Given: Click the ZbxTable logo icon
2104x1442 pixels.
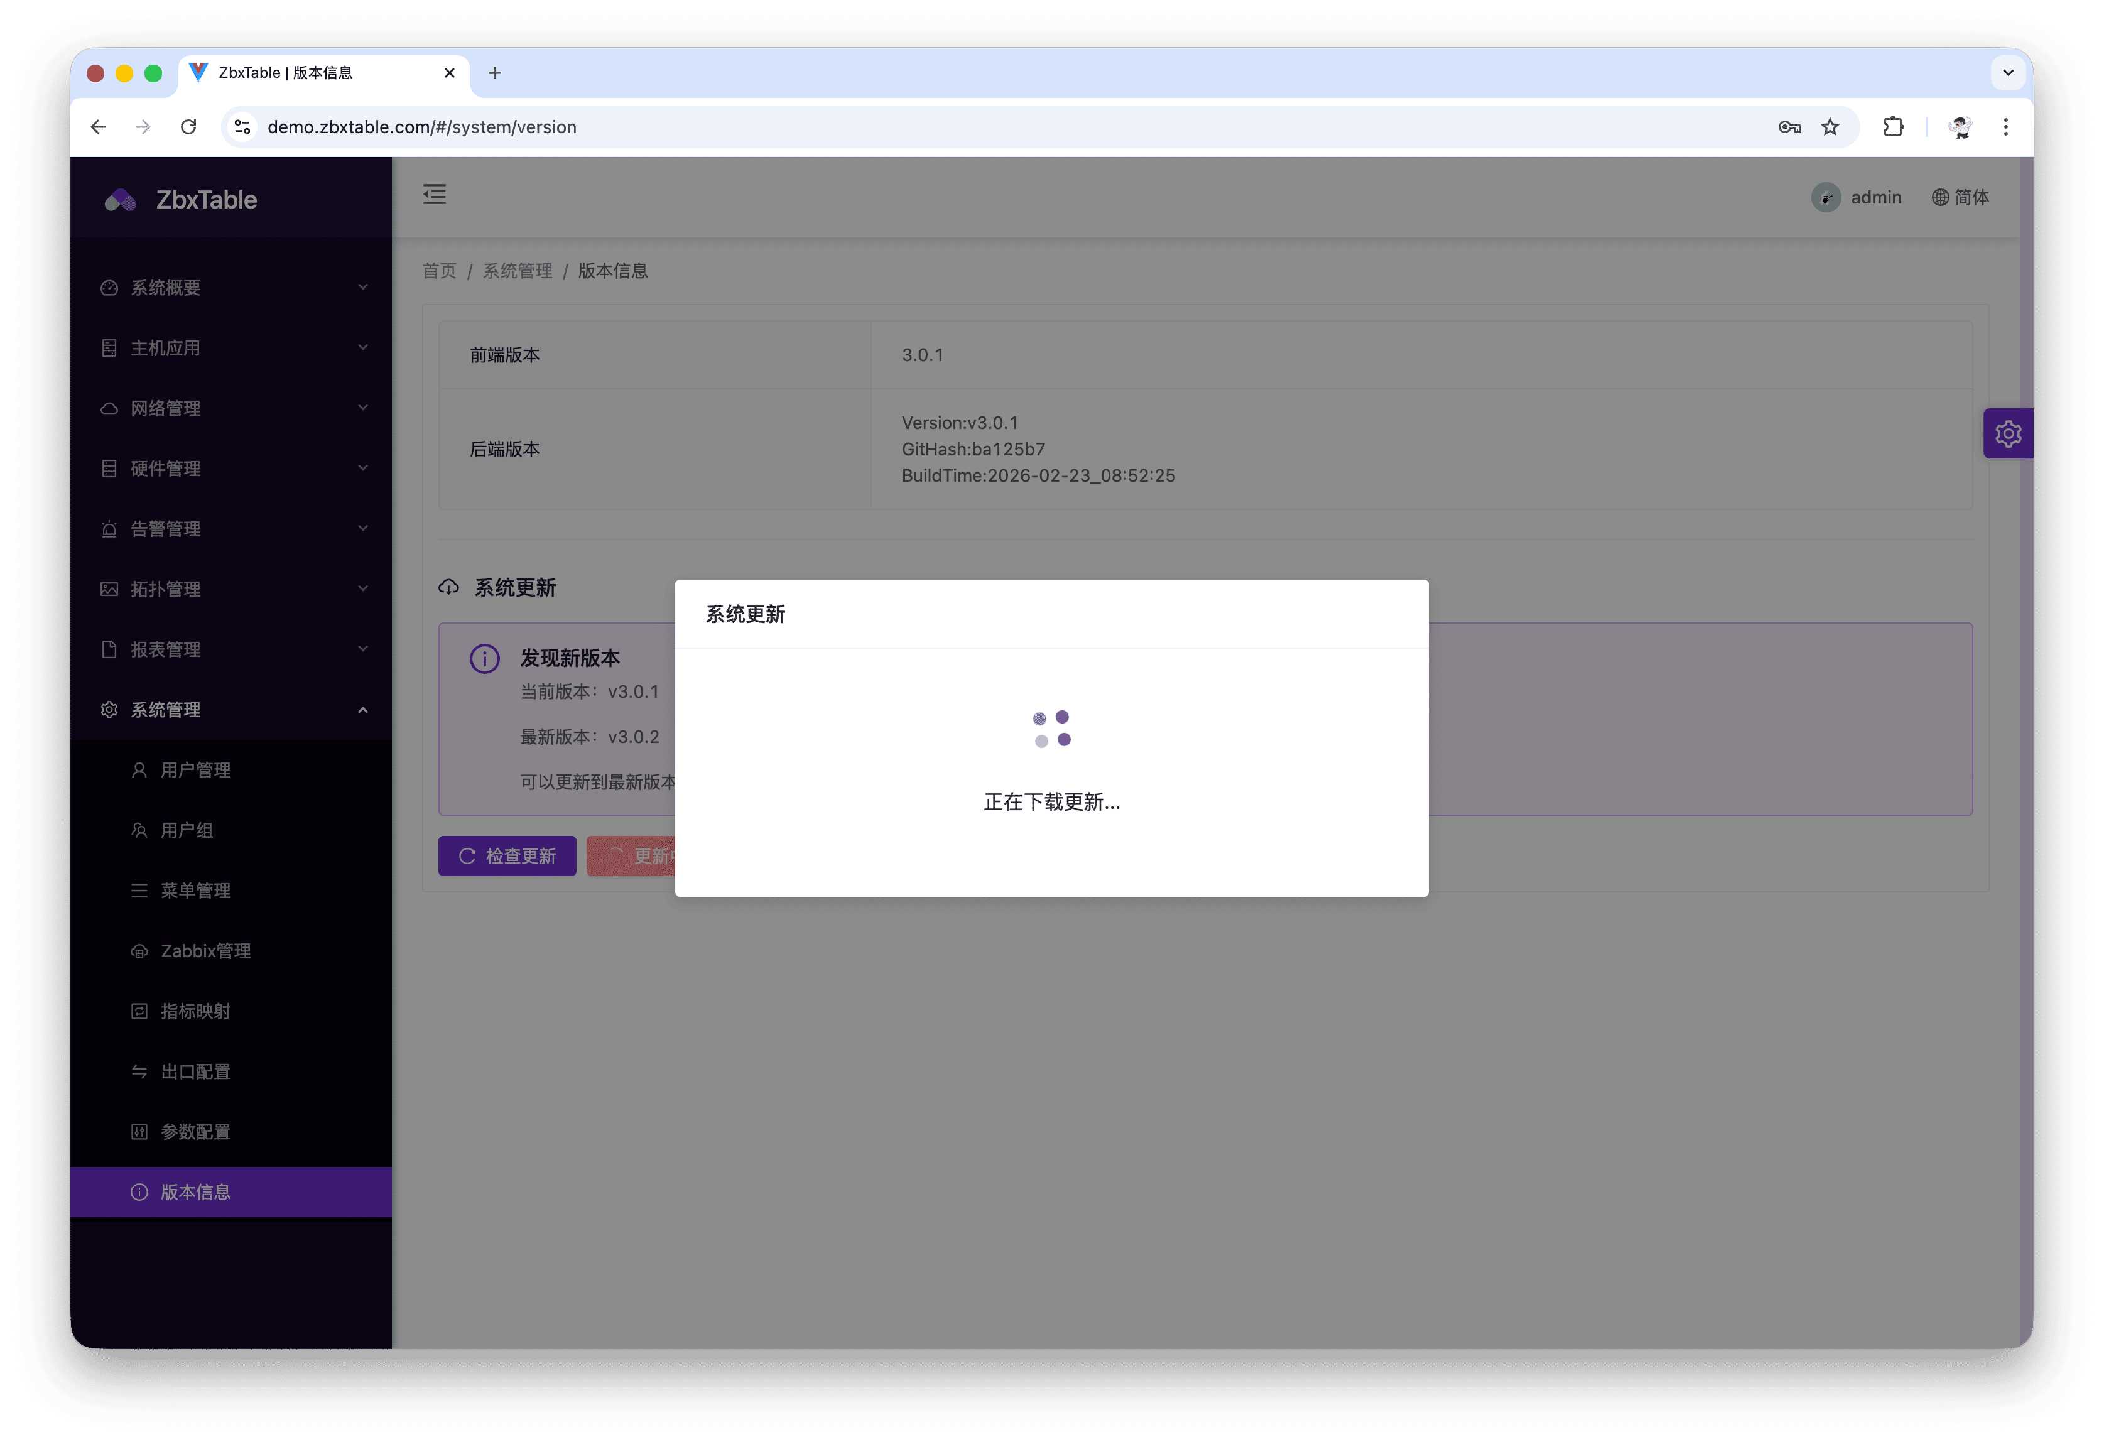Looking at the screenshot, I should tap(121, 200).
